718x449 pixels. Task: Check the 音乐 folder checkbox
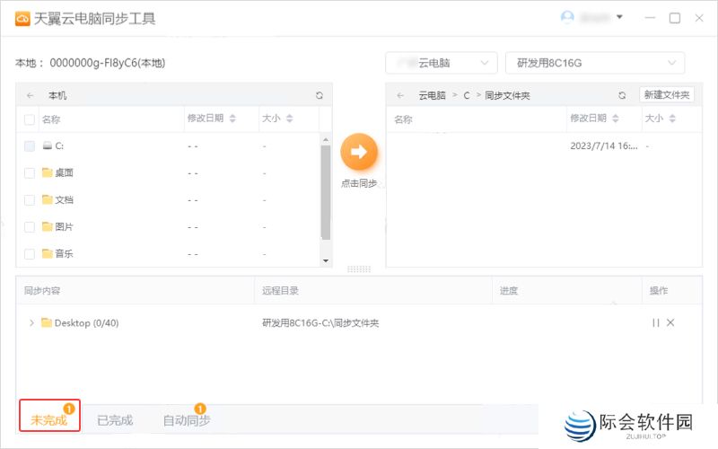[30, 254]
